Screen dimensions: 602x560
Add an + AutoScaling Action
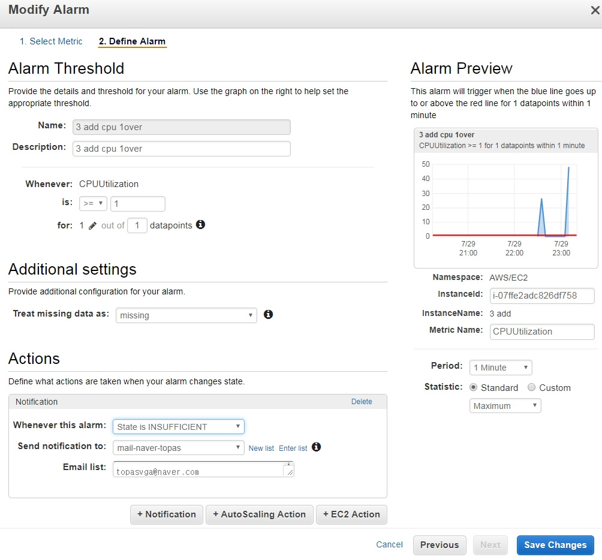260,514
